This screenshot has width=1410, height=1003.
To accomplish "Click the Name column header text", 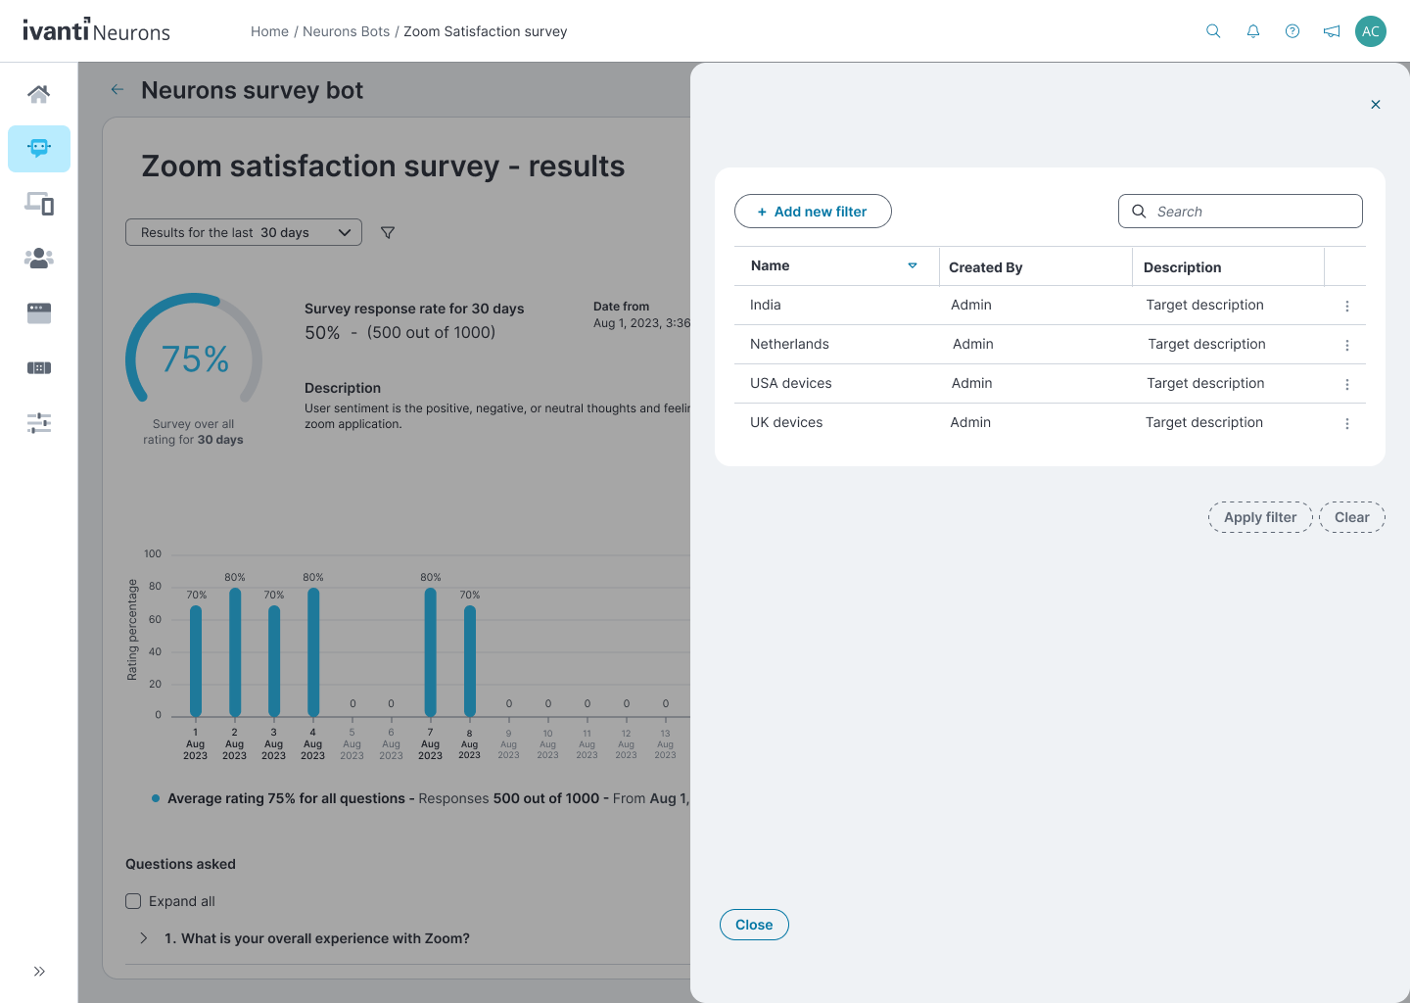I will [770, 265].
